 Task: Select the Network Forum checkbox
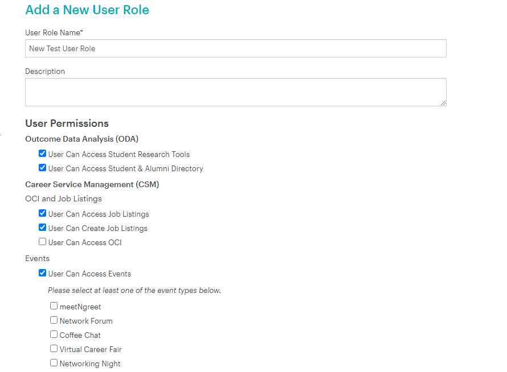pyautogui.click(x=54, y=320)
